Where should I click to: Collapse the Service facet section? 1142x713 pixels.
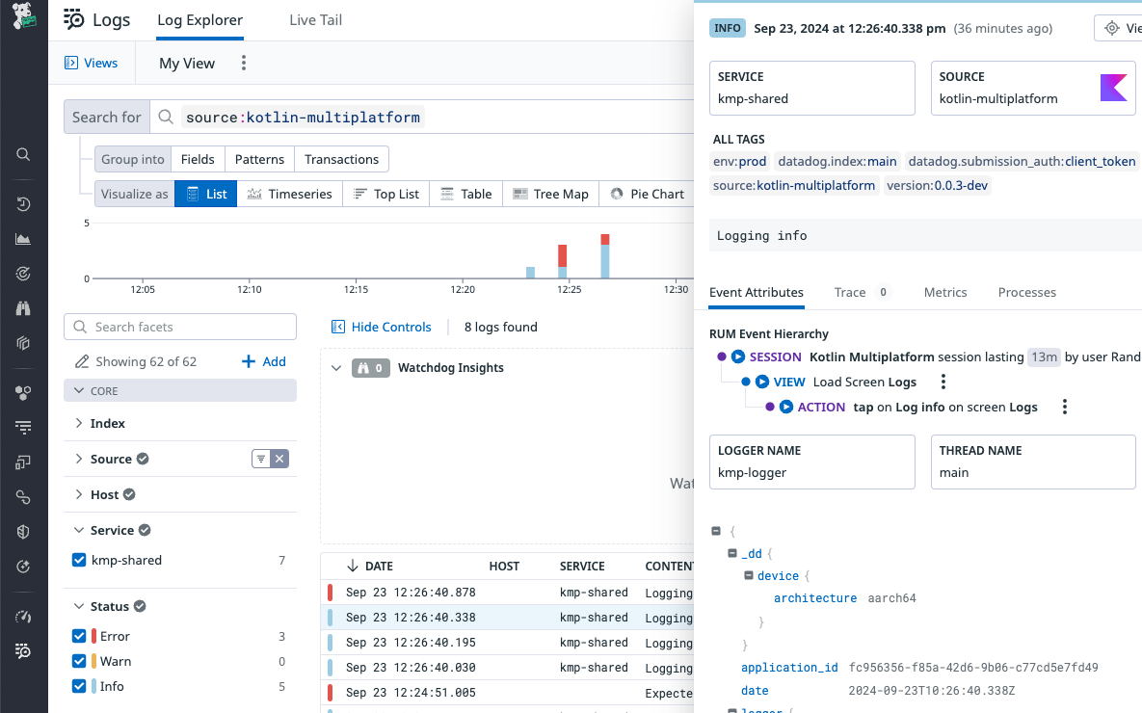point(78,529)
